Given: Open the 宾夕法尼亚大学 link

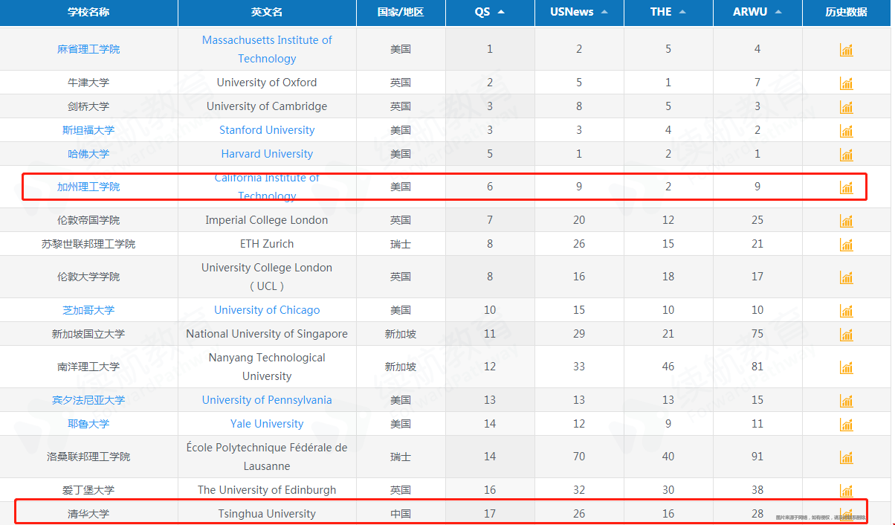Looking at the screenshot, I should coord(88,400).
